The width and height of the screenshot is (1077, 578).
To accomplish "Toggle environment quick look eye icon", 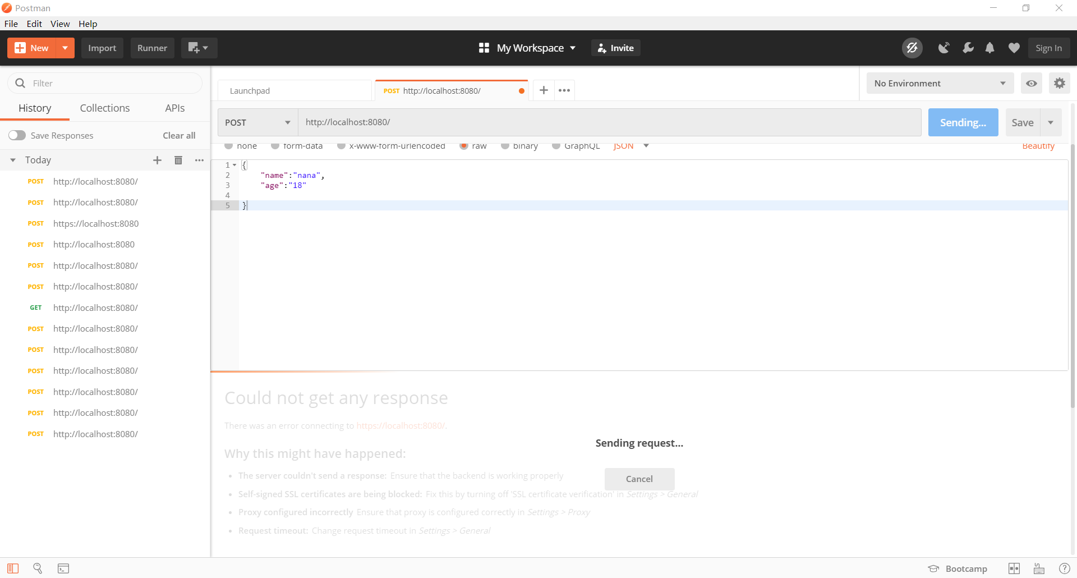I will 1032,83.
